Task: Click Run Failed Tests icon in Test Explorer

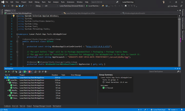Action: (x=16, y=71)
